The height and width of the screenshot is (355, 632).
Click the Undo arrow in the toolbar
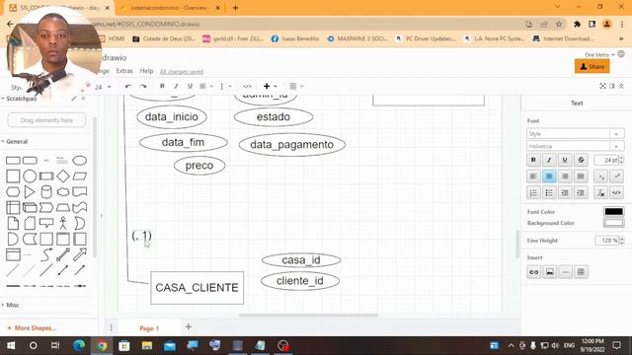pyautogui.click(x=128, y=86)
